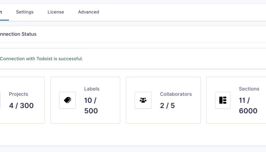The width and height of the screenshot is (266, 152).
Task: Click the Sections label text
Action: pyautogui.click(x=249, y=89)
